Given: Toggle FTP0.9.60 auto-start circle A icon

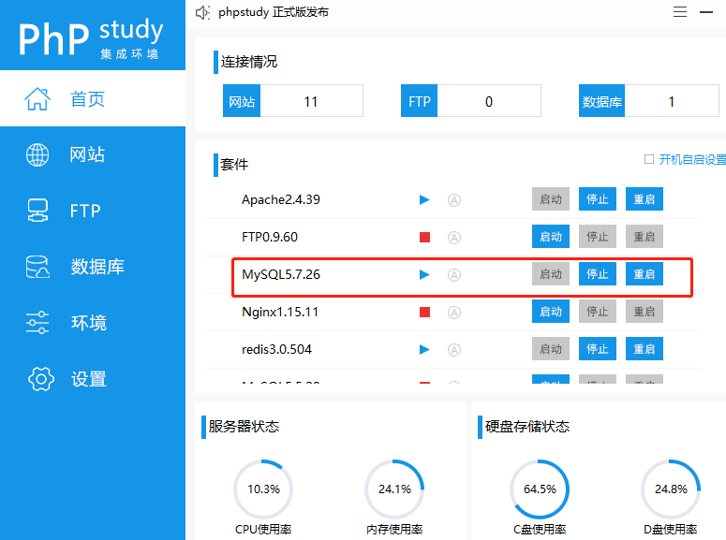Looking at the screenshot, I should pos(454,238).
